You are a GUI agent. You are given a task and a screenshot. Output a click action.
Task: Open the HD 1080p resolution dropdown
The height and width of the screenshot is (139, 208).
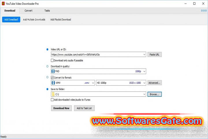[144, 83]
